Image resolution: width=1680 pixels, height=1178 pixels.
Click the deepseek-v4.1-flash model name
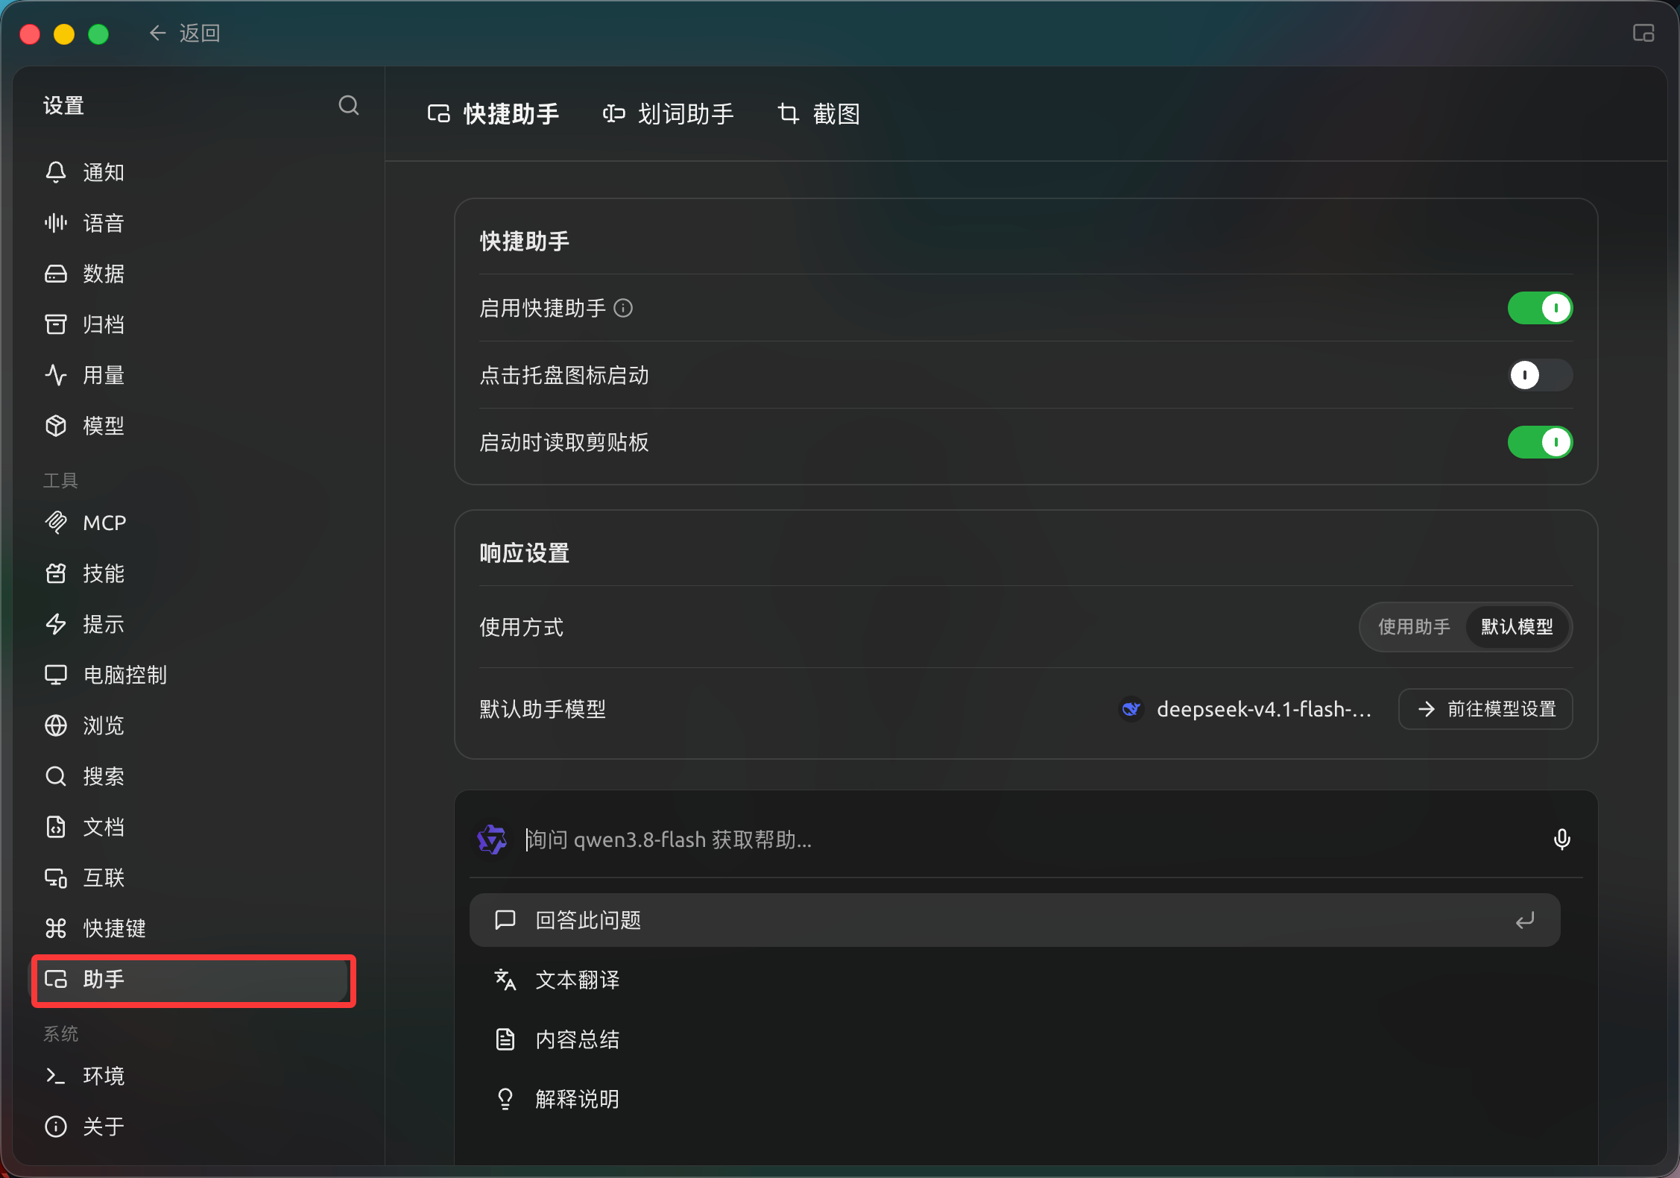[x=1263, y=709]
